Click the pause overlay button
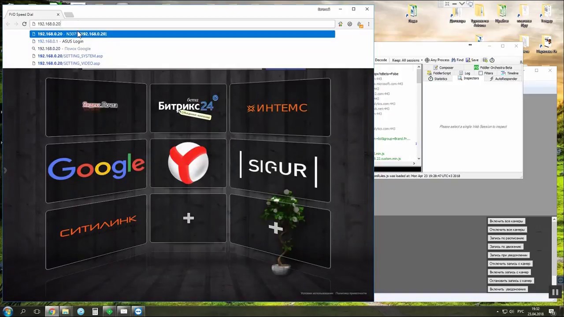The image size is (564, 317). 555,292
